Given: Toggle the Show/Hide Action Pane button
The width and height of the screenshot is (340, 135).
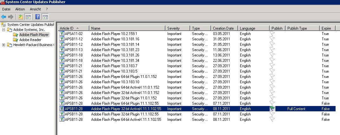Looking at the screenshot, I should coord(45,17).
